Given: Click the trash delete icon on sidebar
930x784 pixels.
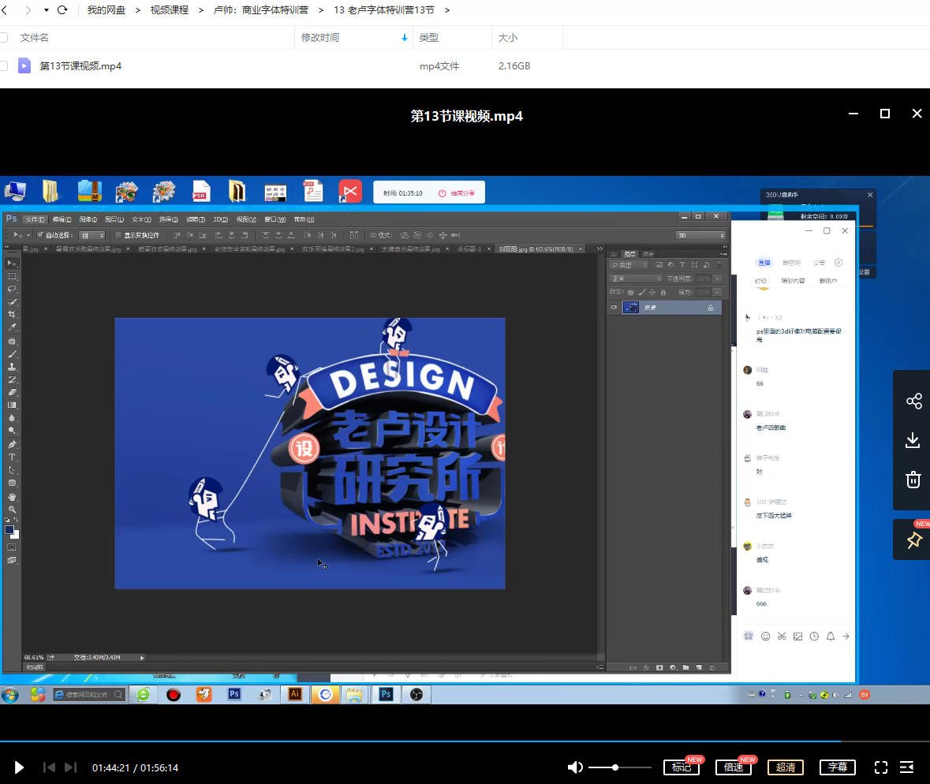Looking at the screenshot, I should pos(913,480).
